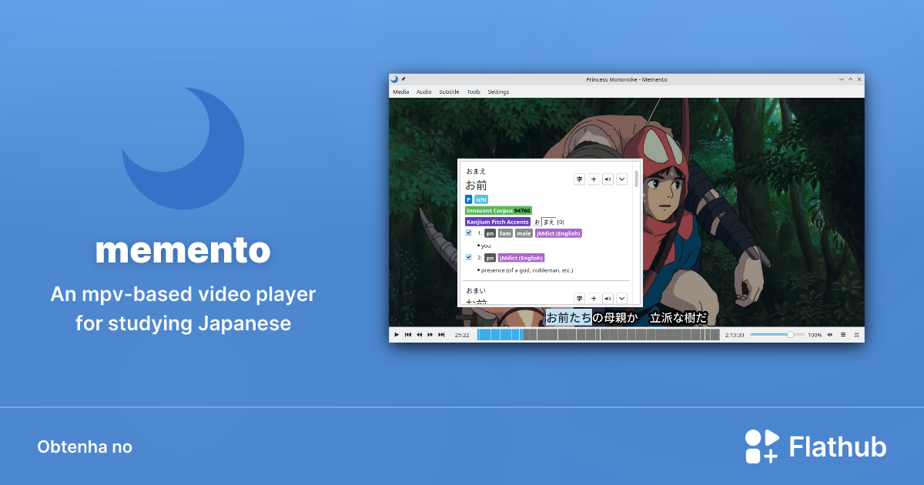The height and width of the screenshot is (485, 924).
Task: Uncheck the second JMdict definition checkbox
Action: (468, 257)
